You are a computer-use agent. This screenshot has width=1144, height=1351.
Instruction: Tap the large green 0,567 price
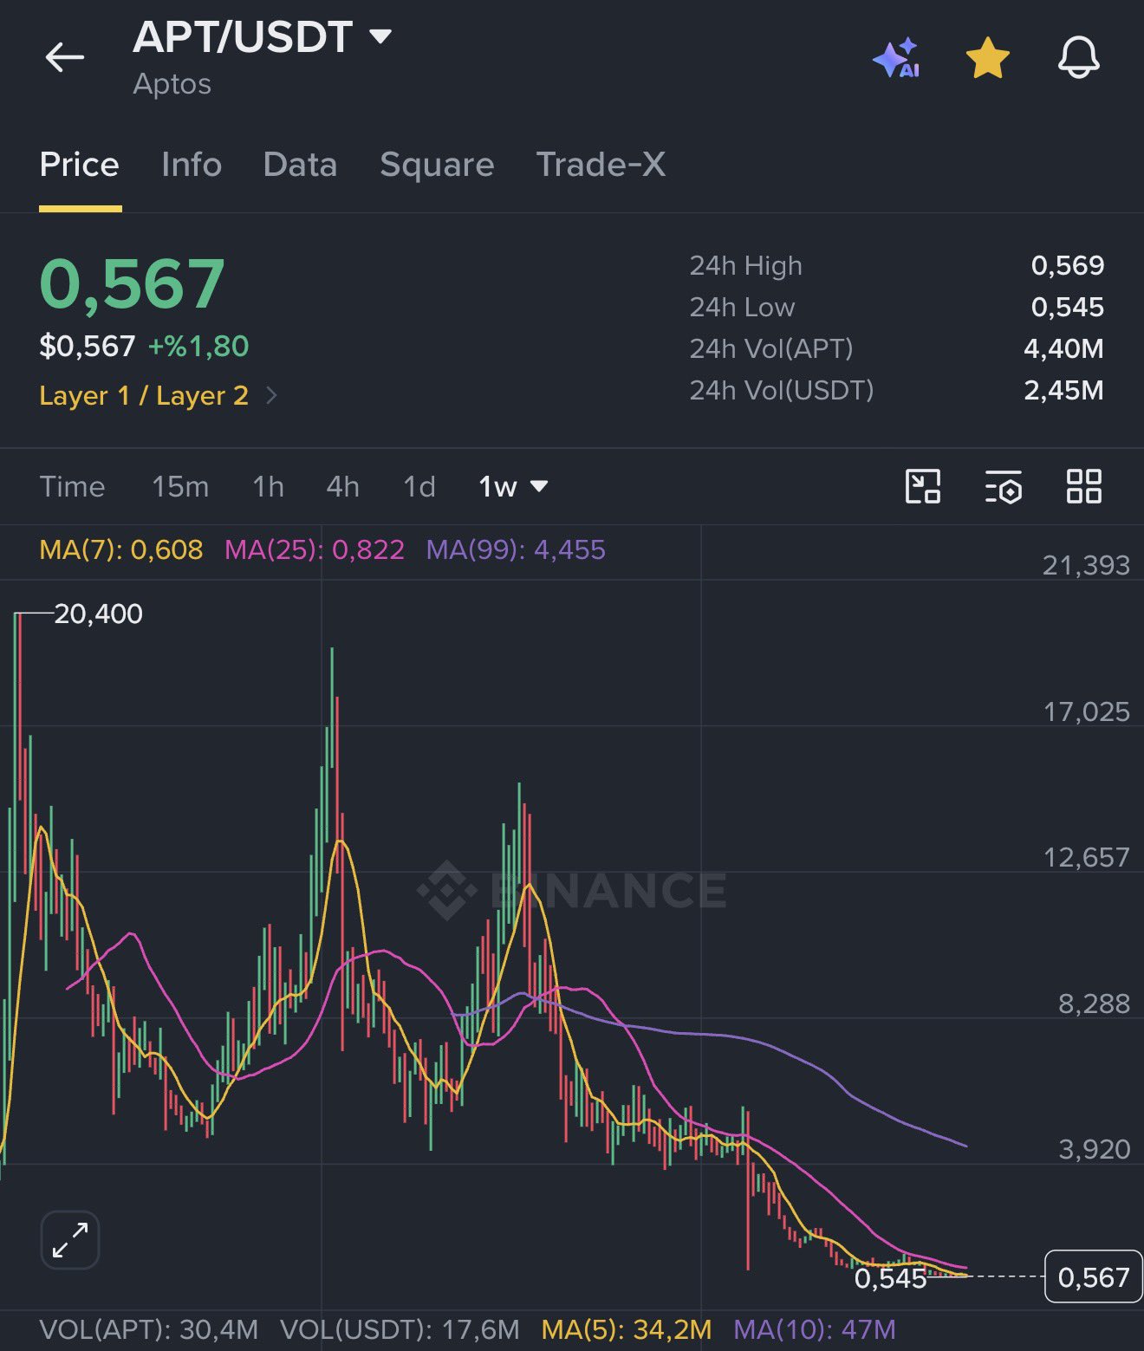click(x=133, y=283)
